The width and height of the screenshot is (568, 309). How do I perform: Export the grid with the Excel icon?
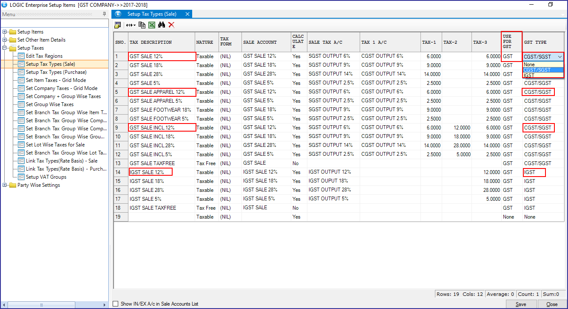tap(152, 25)
